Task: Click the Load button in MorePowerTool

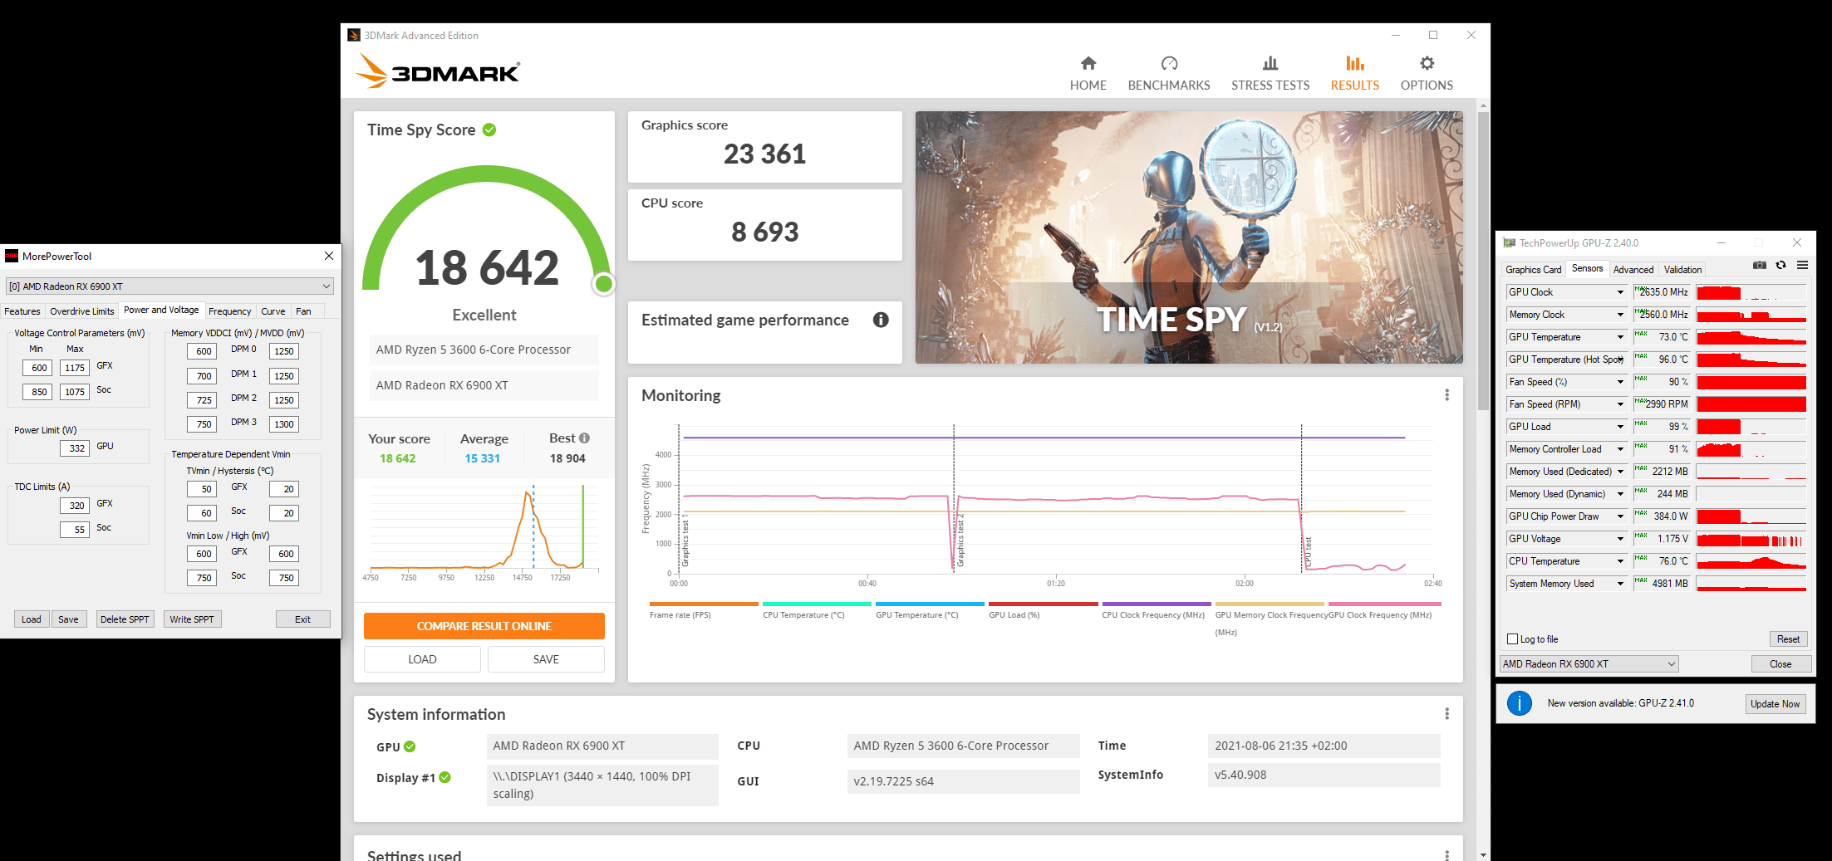Action: (x=32, y=619)
